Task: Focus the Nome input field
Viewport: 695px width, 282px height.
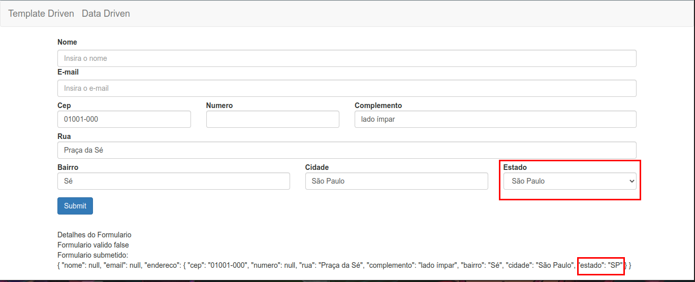Action: [x=347, y=58]
